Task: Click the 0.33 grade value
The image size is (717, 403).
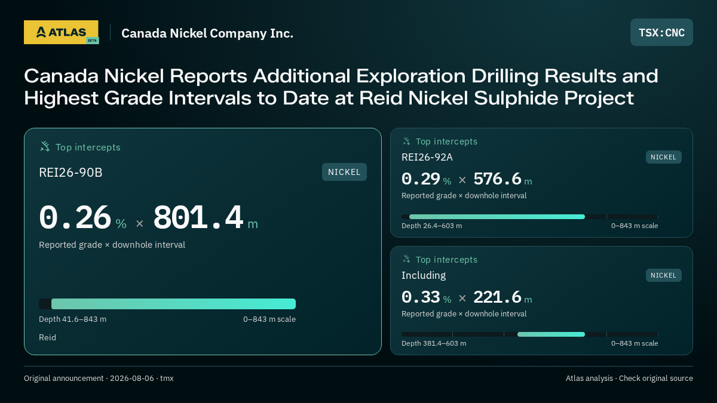Action: 421,297
